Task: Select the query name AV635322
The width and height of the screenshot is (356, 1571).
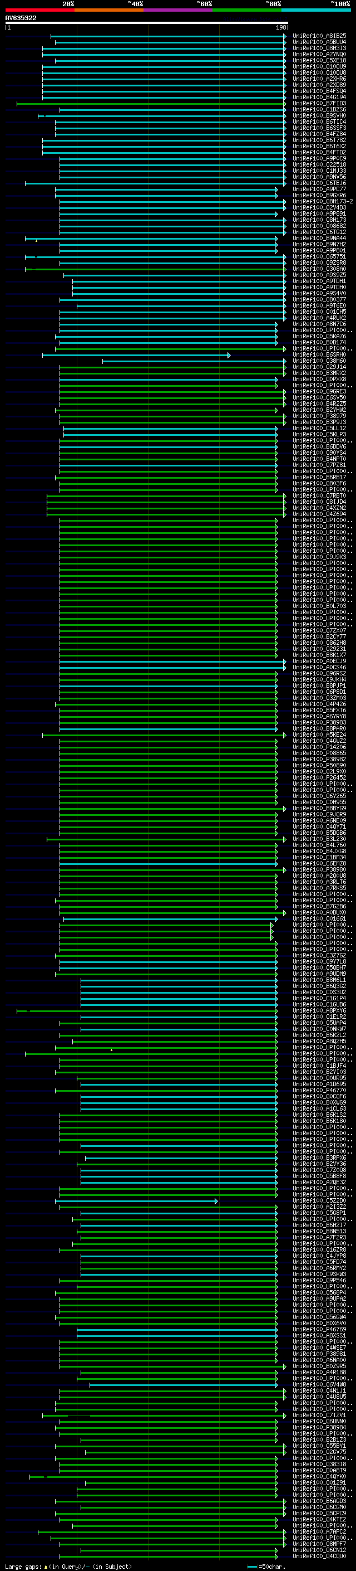Action: pos(21,18)
